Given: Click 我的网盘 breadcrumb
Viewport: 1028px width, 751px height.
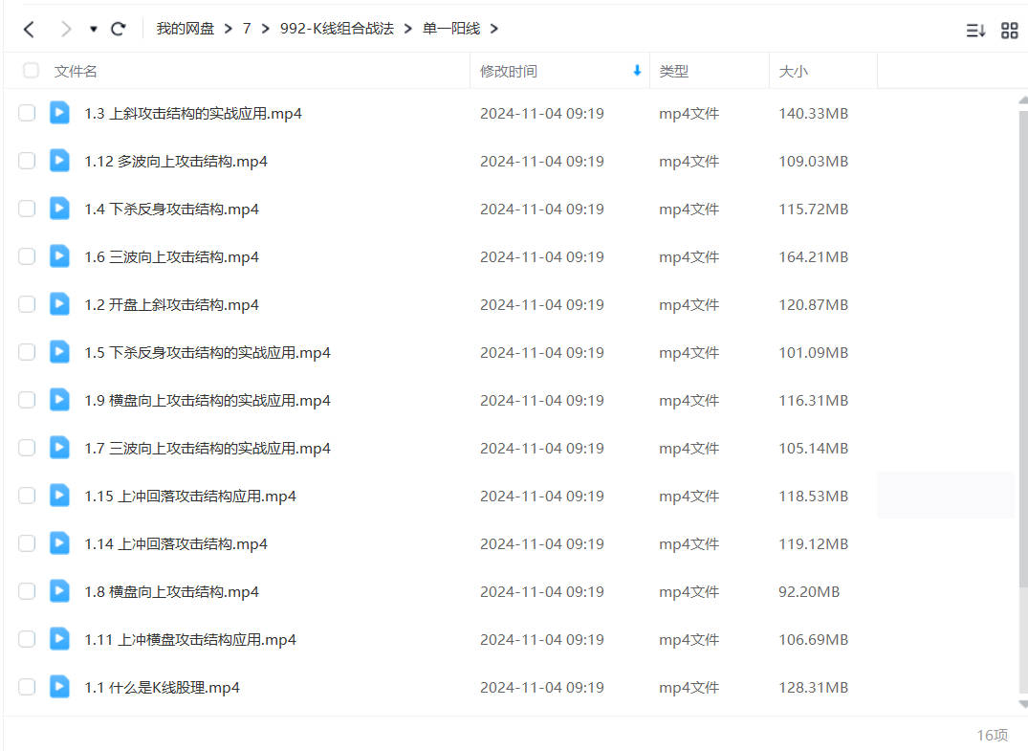Looking at the screenshot, I should [185, 28].
